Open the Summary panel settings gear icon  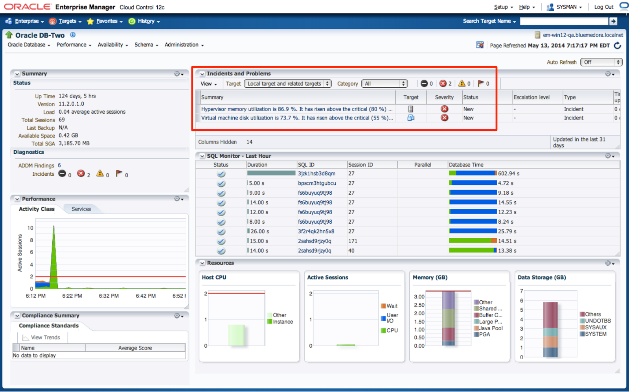coord(177,74)
